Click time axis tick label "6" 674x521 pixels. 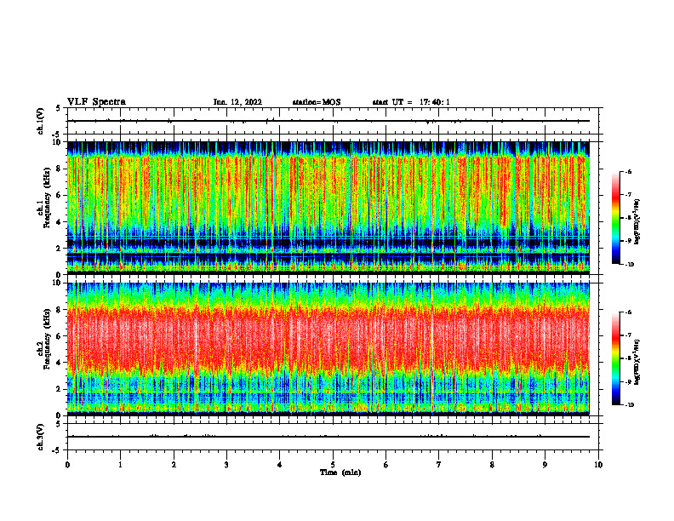pos(386,465)
